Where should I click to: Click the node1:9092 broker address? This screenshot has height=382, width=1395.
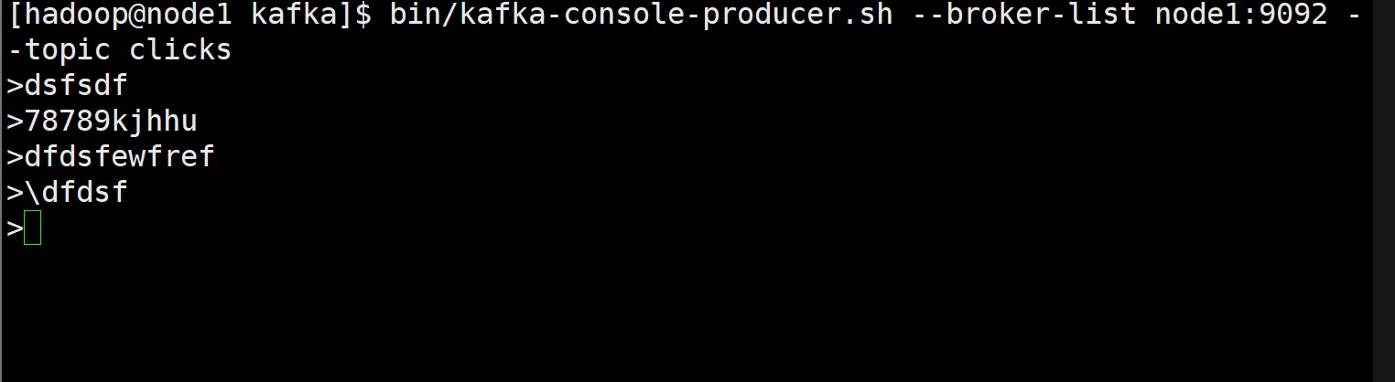1227,15
